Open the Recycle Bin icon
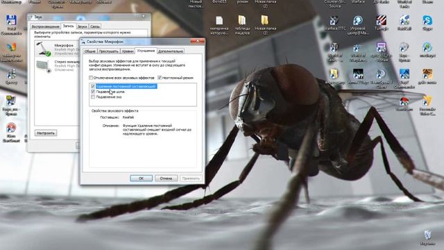444x250 pixels. (x=427, y=235)
